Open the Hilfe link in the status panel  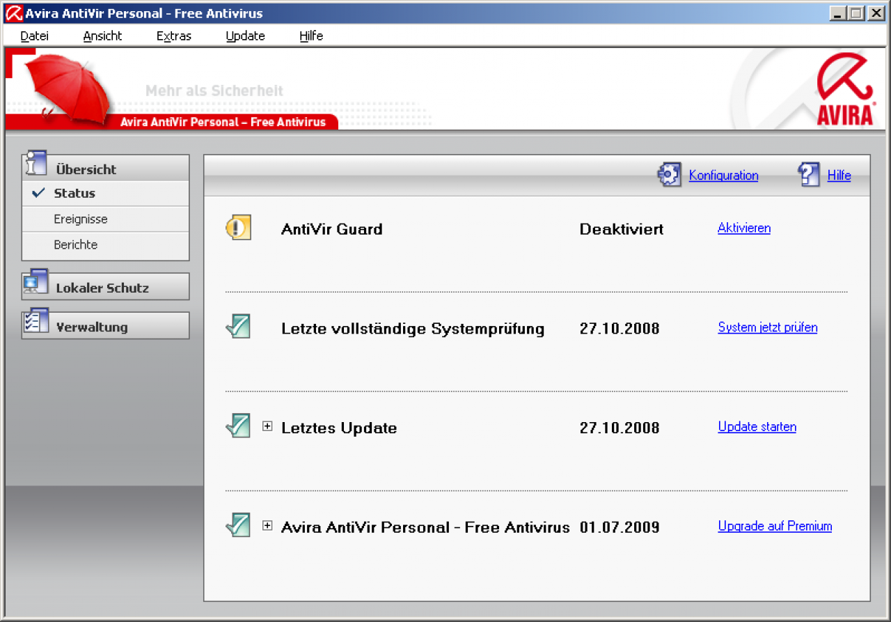coord(839,176)
